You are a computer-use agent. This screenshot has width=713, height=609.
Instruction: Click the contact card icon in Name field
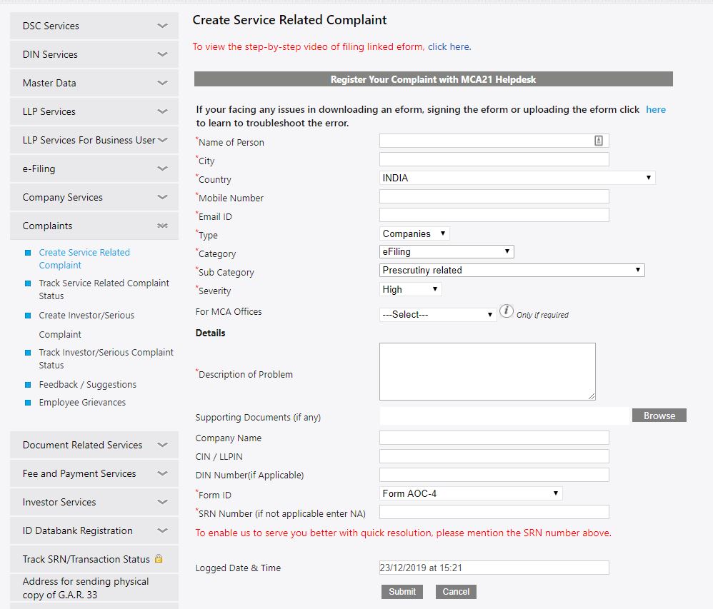[x=599, y=141]
